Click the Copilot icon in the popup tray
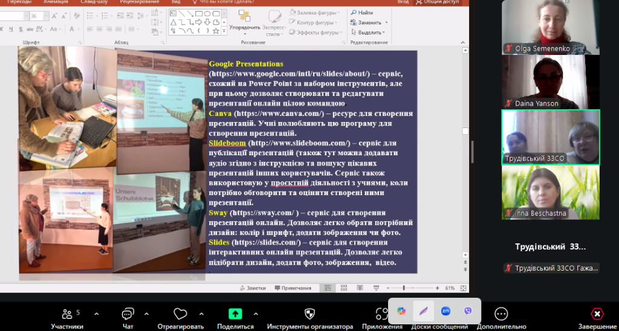Image resolution: width=619 pixels, height=331 pixels. tap(401, 311)
